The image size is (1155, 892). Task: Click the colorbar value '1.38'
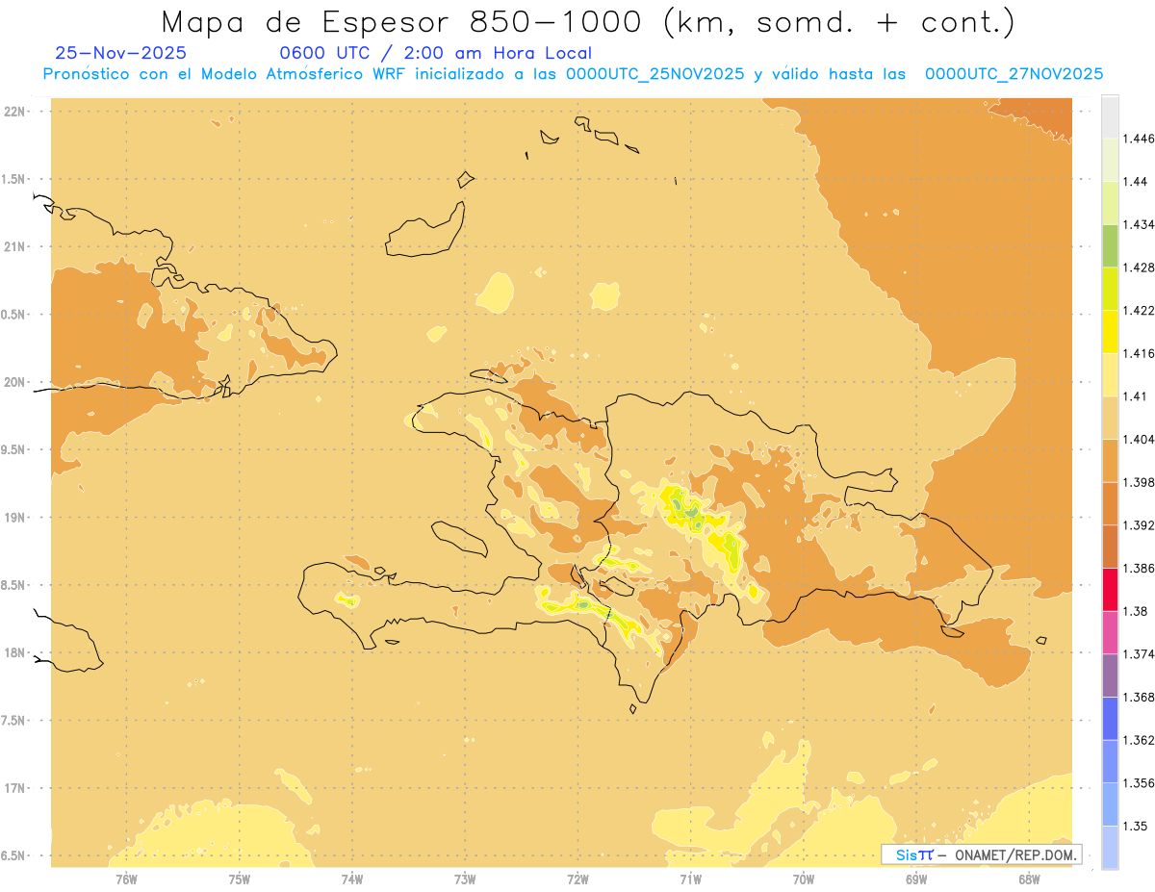click(1135, 611)
